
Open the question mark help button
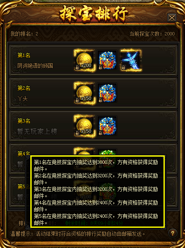172,233
